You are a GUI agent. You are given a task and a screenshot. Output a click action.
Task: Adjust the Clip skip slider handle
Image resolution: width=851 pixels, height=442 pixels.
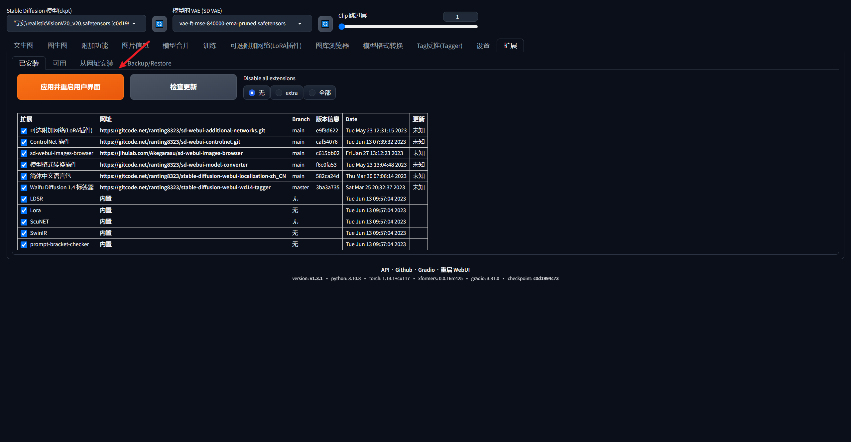342,27
